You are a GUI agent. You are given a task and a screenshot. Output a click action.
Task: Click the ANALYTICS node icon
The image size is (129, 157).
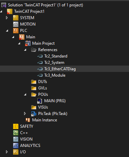16,146
